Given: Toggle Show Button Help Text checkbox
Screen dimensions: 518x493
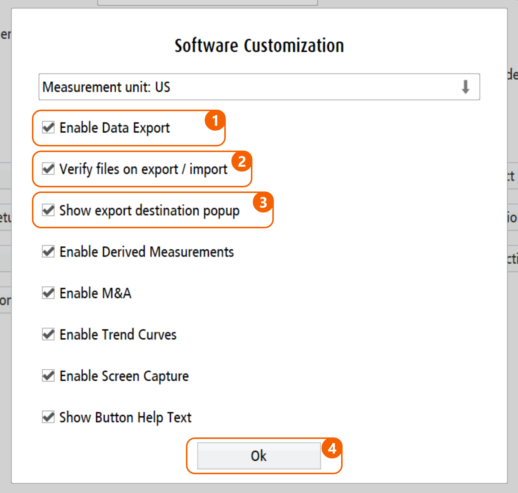Looking at the screenshot, I should click(x=48, y=417).
